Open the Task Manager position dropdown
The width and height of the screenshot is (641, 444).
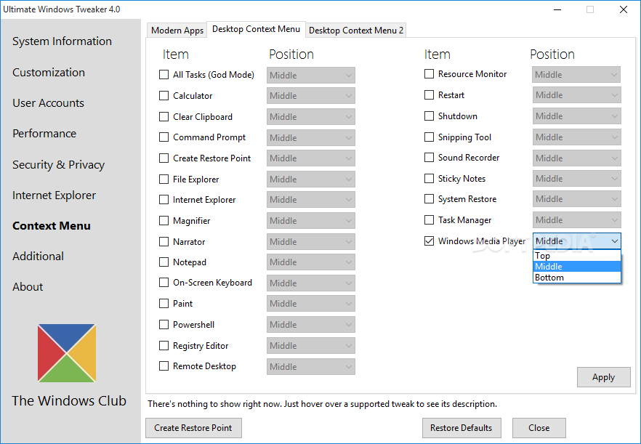576,220
